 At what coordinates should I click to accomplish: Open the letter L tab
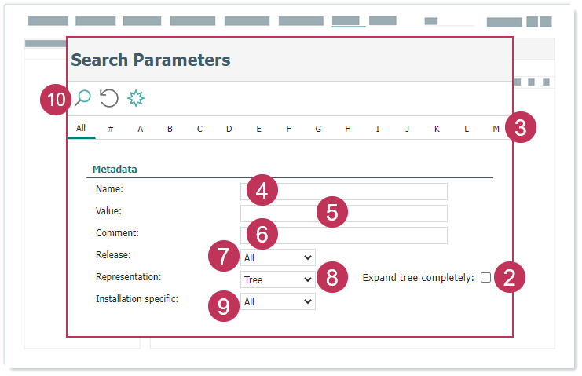pyautogui.click(x=467, y=129)
